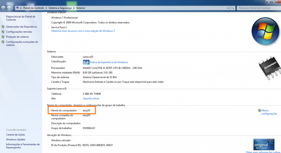Image resolution: width=281 pixels, height=153 pixels.
Task: Click the Control Panel icon in address bar
Action: coord(17,8)
